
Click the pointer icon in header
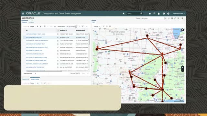pos(159,14)
